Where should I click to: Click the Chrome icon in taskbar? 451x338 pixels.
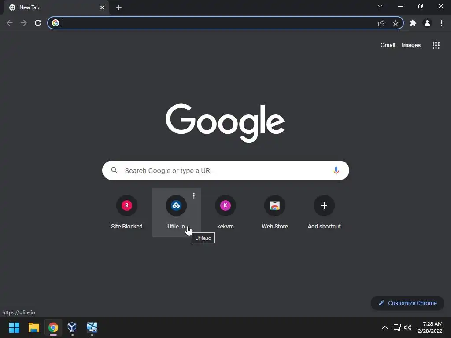[53, 327]
